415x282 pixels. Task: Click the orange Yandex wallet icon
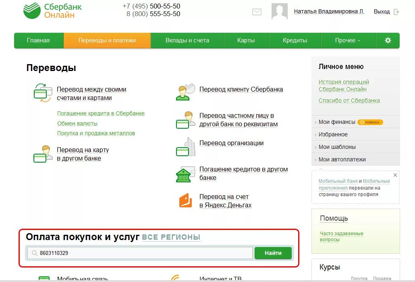pyautogui.click(x=185, y=201)
